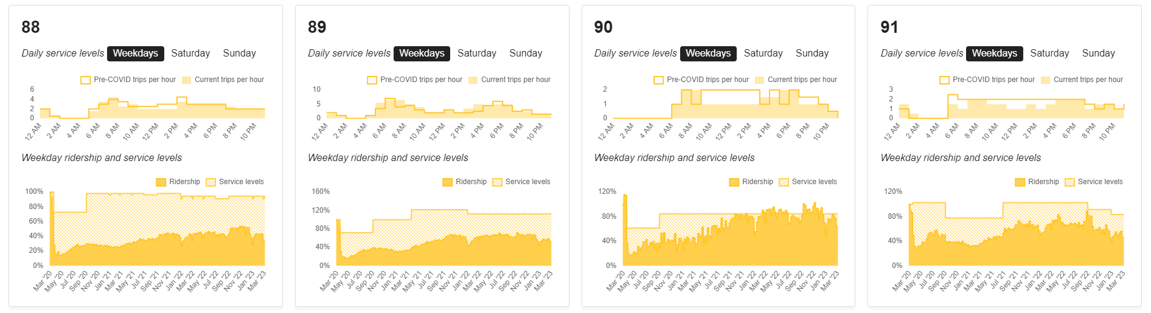
Task: Open Saturday service for route 91
Action: pos(1049,53)
